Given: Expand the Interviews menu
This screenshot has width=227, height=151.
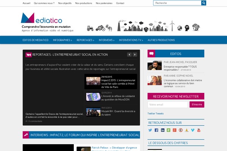Looking at the screenshot, I should click(106, 40).
